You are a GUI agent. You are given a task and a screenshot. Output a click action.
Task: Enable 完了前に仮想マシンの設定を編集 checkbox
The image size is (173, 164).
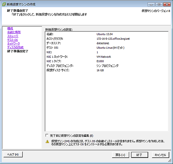[47, 136]
